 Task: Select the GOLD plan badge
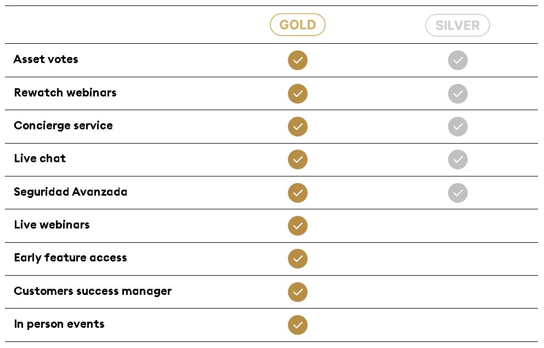tap(298, 25)
